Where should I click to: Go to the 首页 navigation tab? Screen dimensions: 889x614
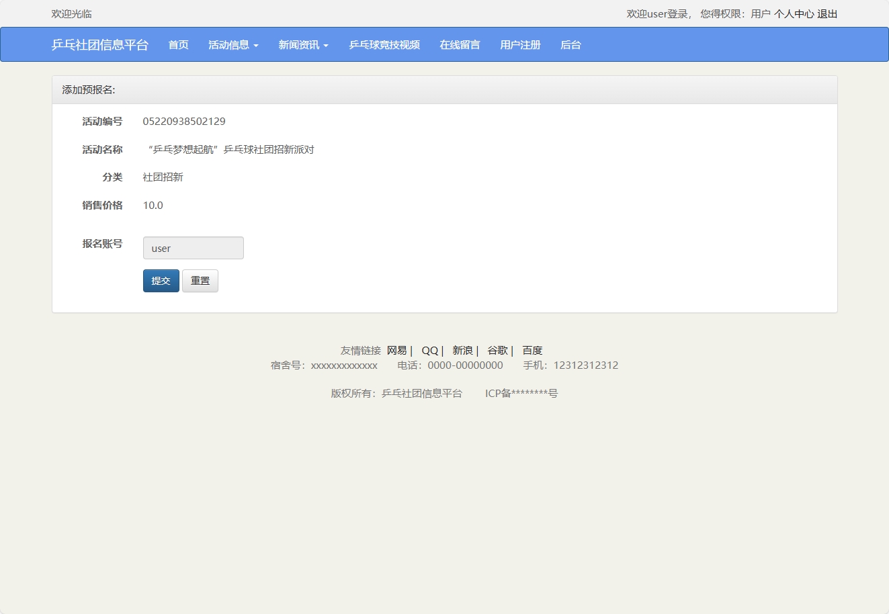pyautogui.click(x=177, y=44)
